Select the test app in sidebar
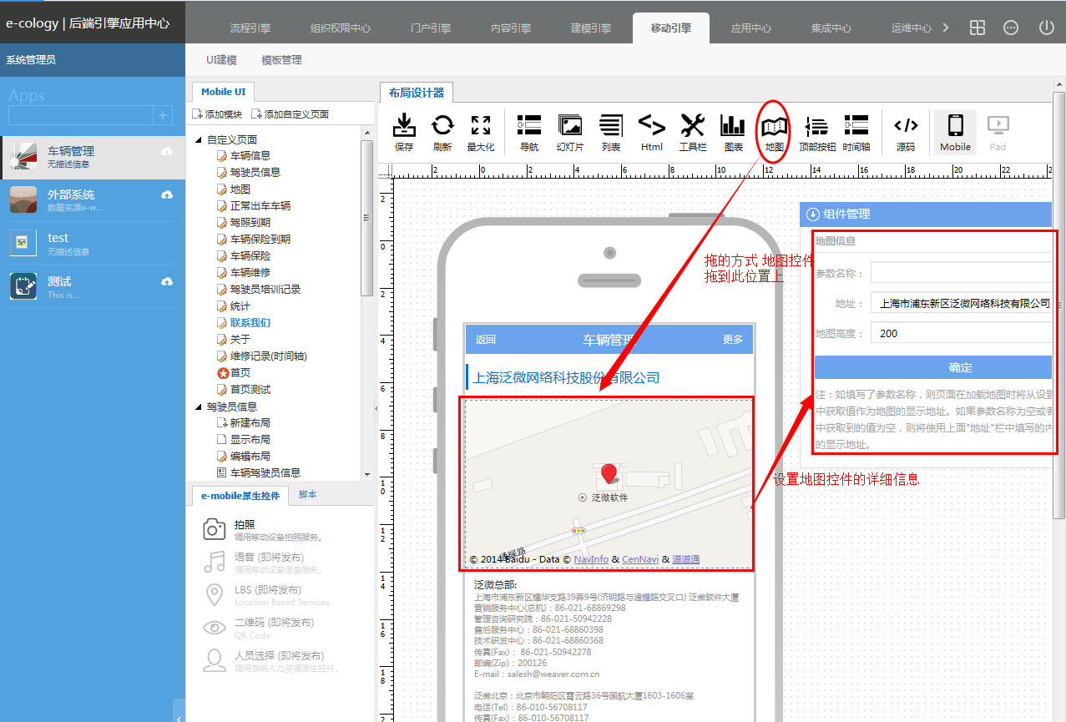 pos(92,242)
